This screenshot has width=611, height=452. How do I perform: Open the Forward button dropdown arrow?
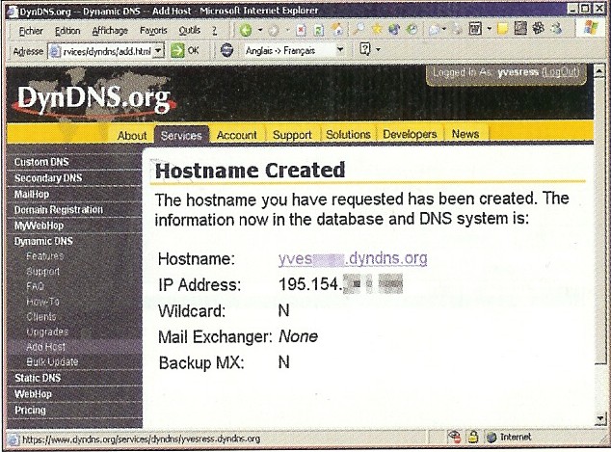coord(287,30)
